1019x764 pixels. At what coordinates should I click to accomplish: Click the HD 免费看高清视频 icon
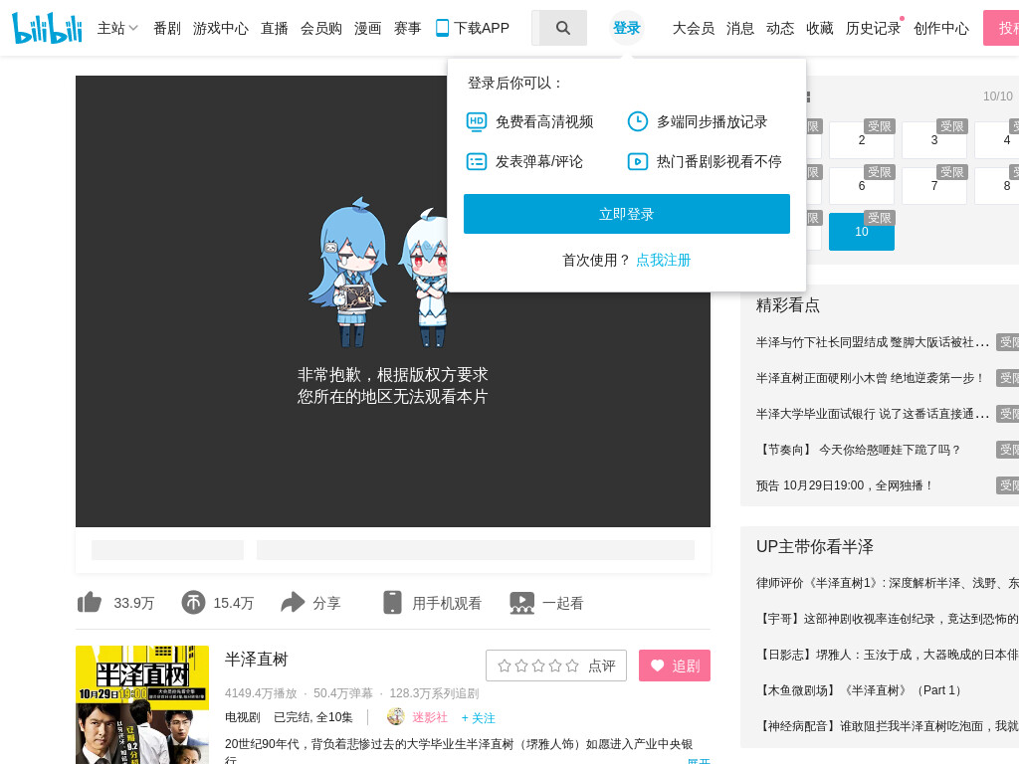point(477,121)
